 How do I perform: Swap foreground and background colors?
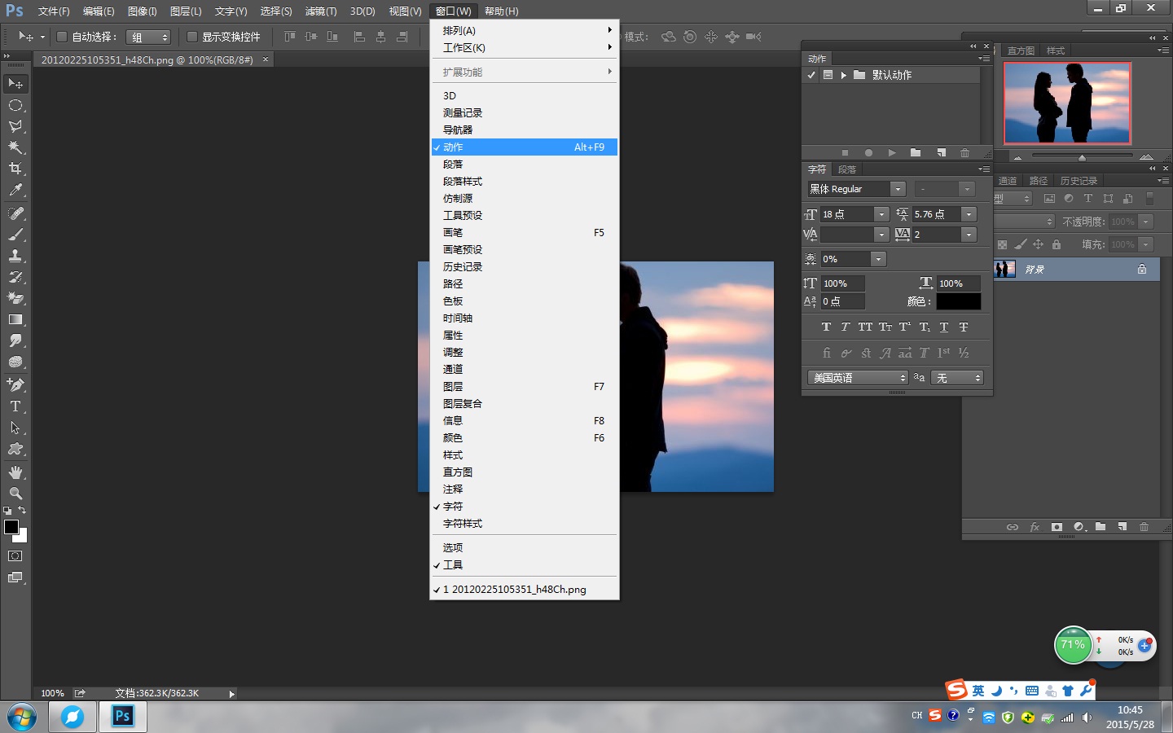click(x=22, y=511)
